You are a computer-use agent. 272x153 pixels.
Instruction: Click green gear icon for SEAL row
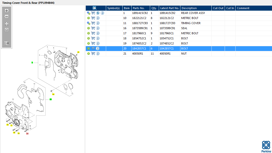(x=89, y=28)
